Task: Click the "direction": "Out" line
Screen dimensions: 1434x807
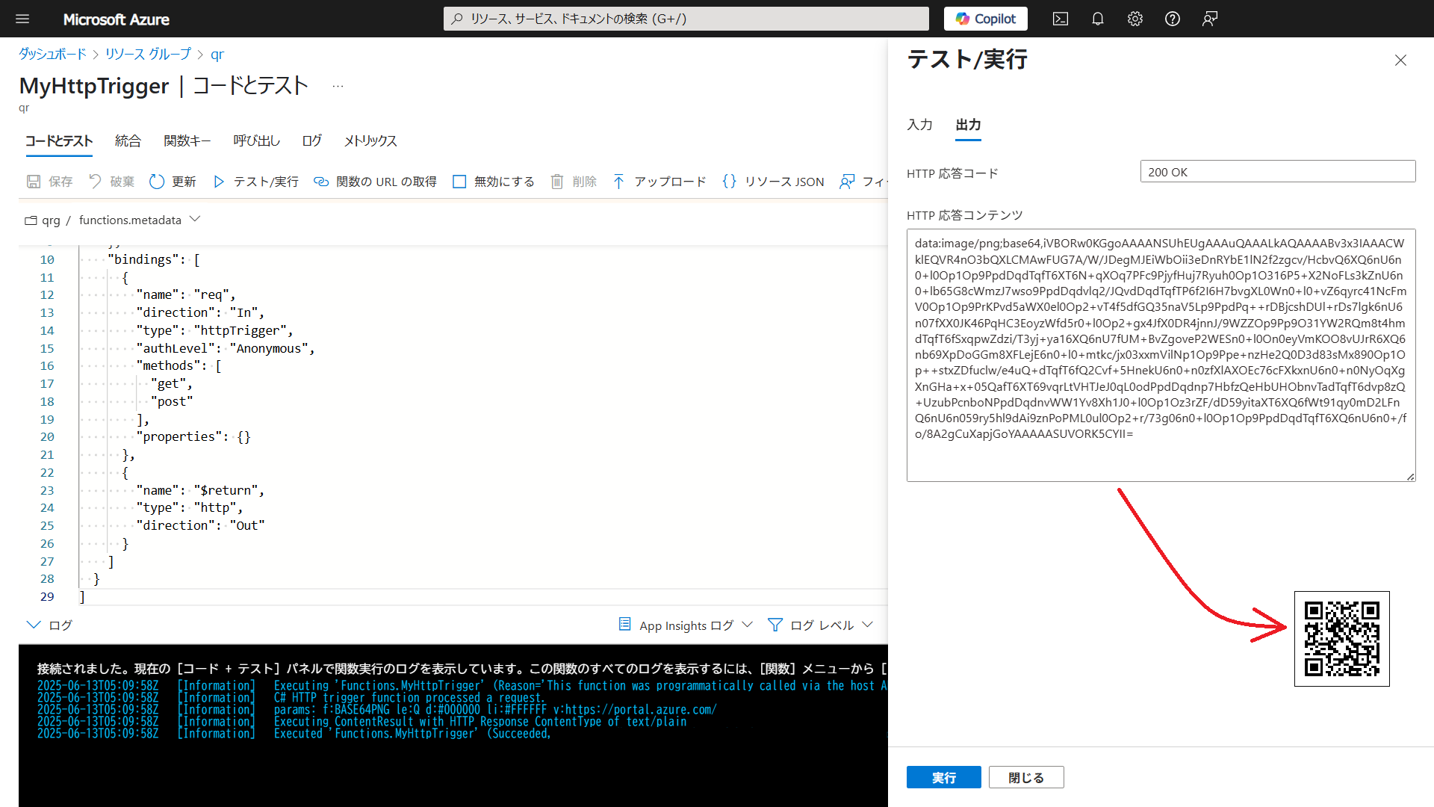Action: coord(200,525)
